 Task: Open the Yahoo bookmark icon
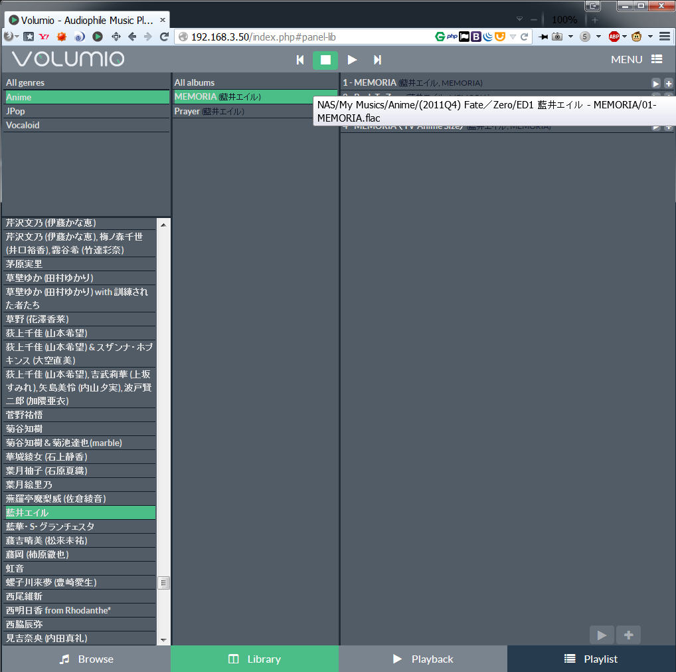(44, 37)
